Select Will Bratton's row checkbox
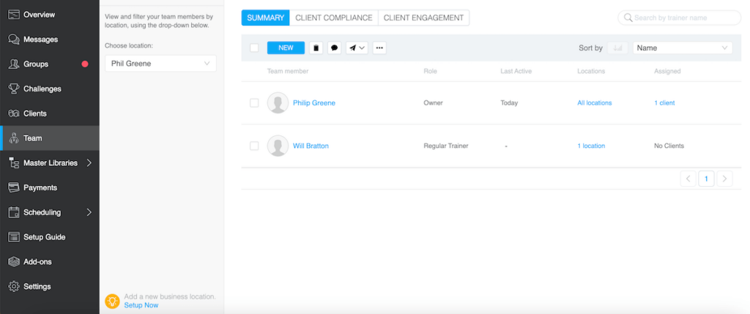Image resolution: width=750 pixels, height=314 pixels. point(254,146)
